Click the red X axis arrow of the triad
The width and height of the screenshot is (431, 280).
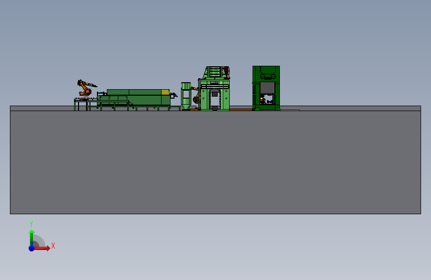pyautogui.click(x=42, y=248)
